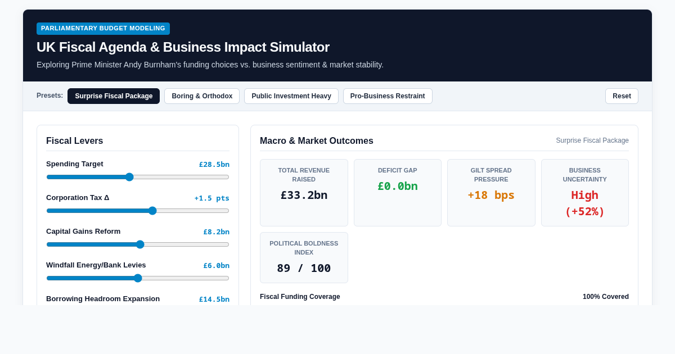The image size is (675, 354).
Task: Click the Gilt Spread Pressure card
Action: tap(491, 193)
